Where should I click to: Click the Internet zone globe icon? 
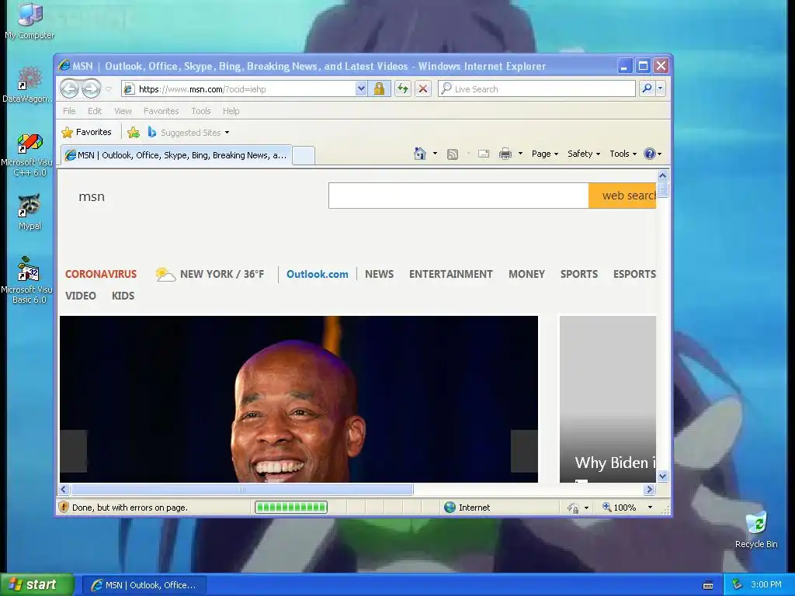(x=450, y=508)
